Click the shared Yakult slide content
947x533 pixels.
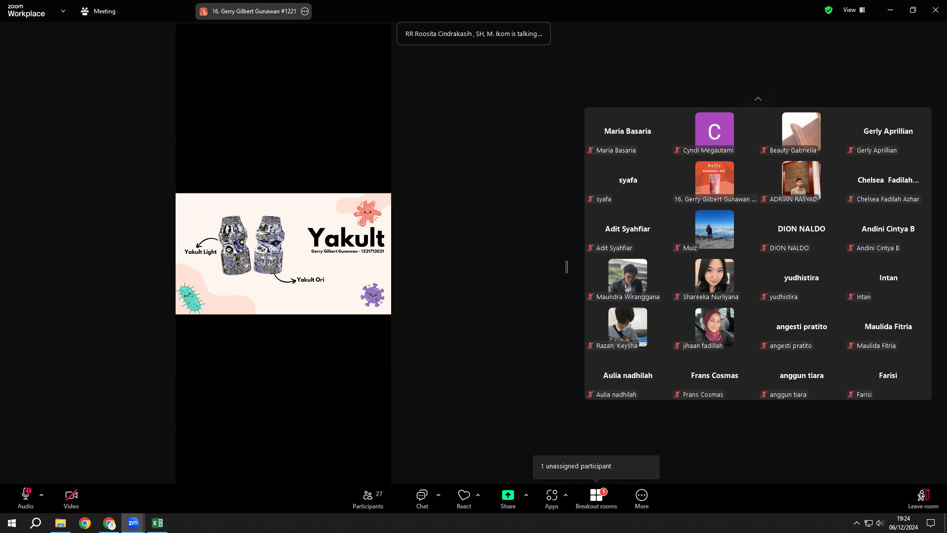[x=283, y=254]
